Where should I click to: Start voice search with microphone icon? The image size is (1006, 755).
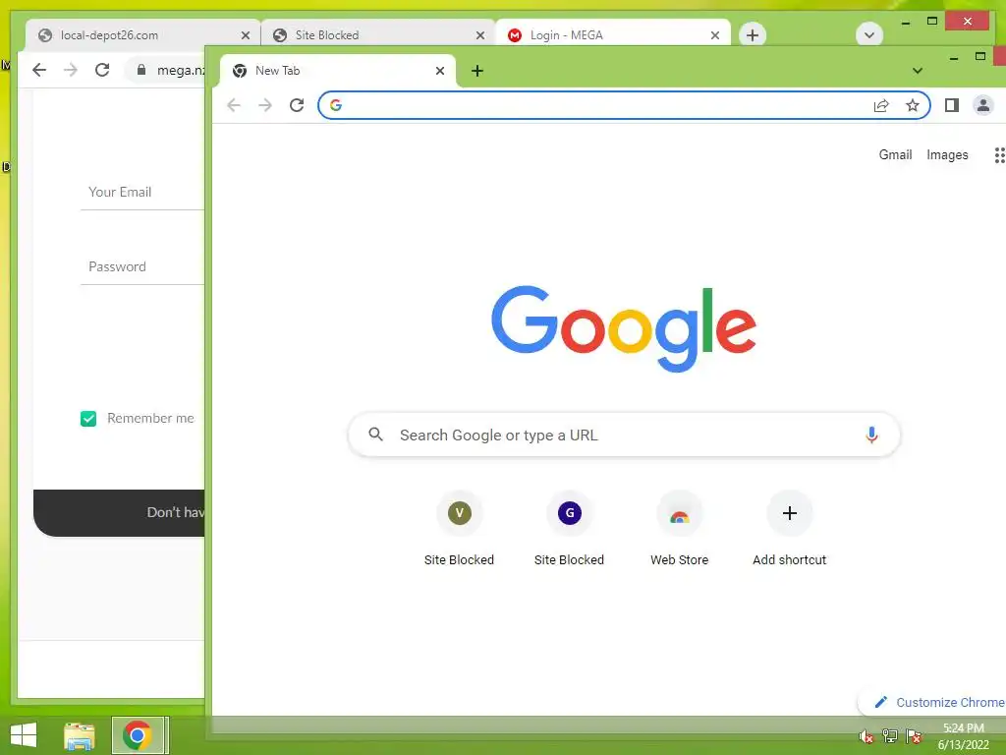(871, 435)
